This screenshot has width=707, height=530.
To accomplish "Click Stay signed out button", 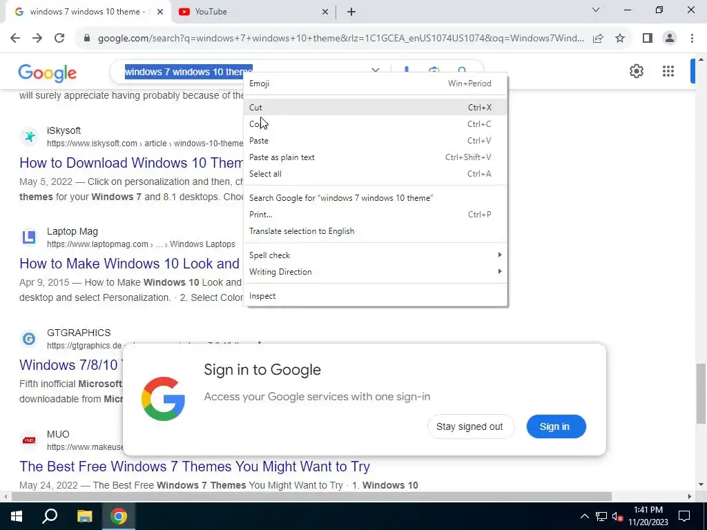I will [x=470, y=426].
